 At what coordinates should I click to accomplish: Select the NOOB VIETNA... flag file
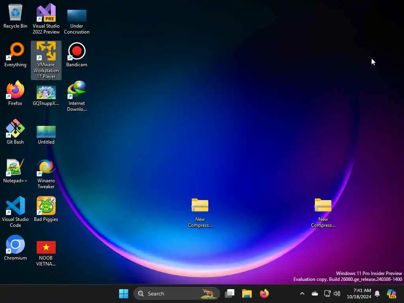pos(46,254)
